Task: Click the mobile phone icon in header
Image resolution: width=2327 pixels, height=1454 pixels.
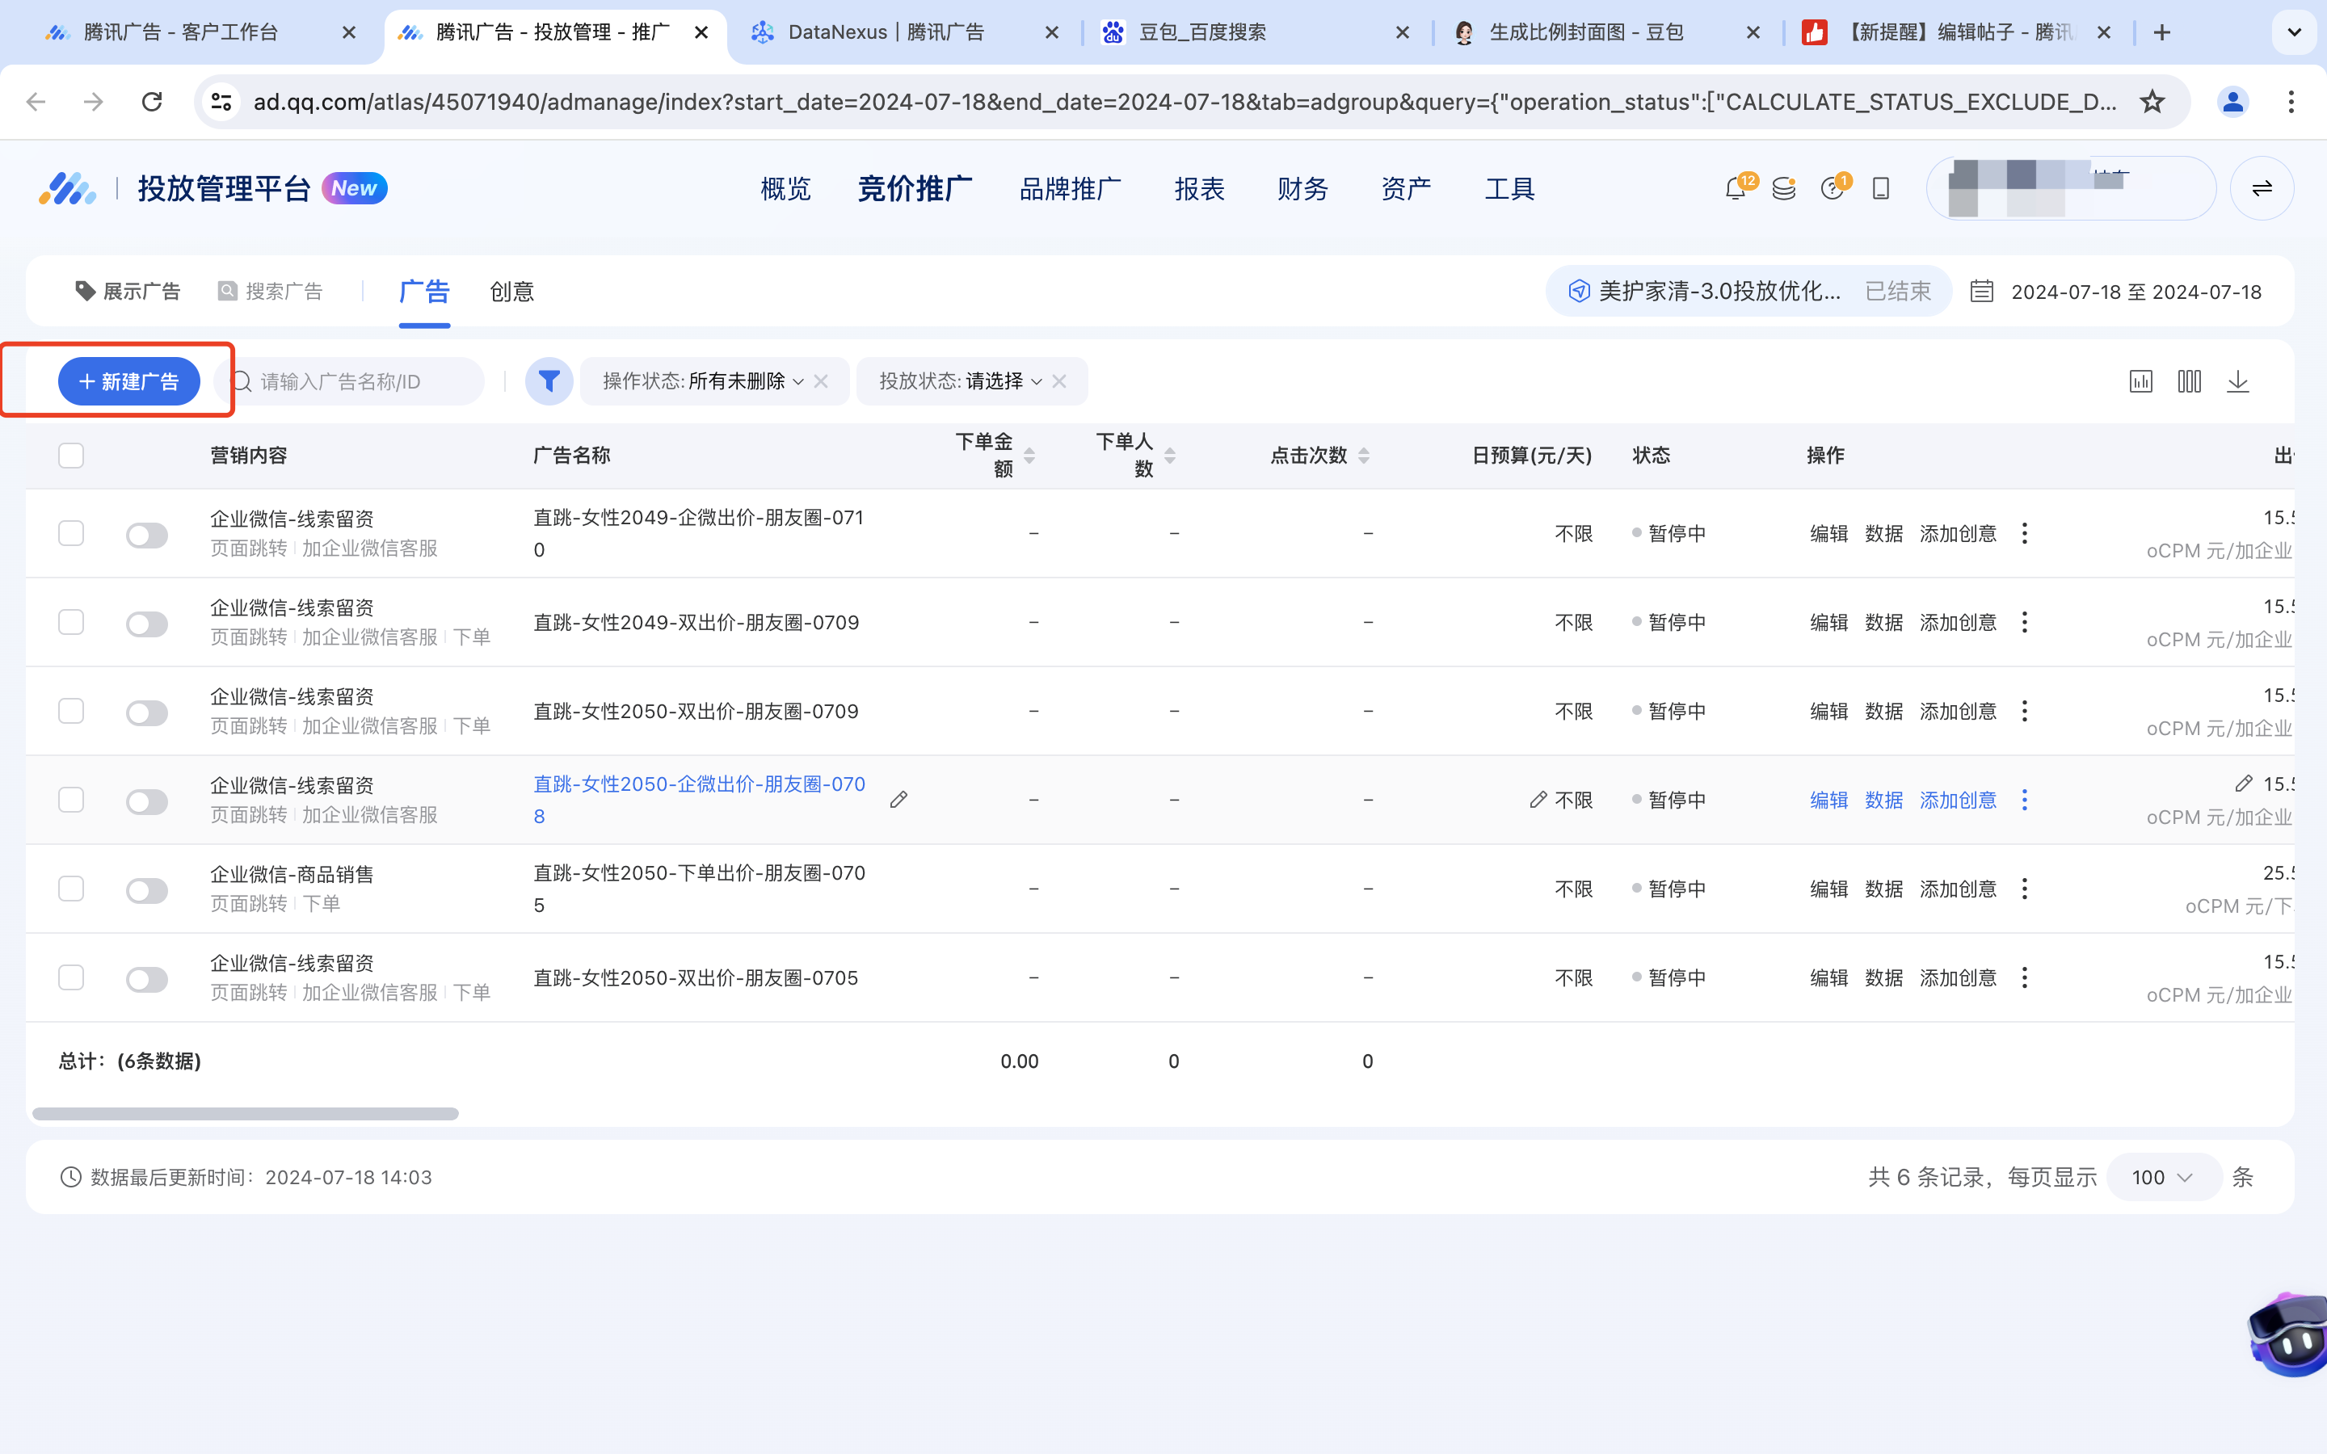Action: 1881,188
